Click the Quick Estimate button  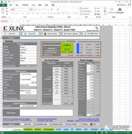point(51,34)
